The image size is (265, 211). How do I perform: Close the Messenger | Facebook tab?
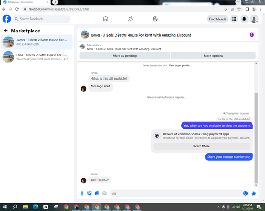coord(47,2)
